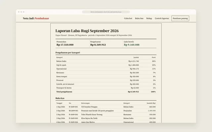Click the 100% total share cell
The image size is (212, 132).
tap(153, 92)
